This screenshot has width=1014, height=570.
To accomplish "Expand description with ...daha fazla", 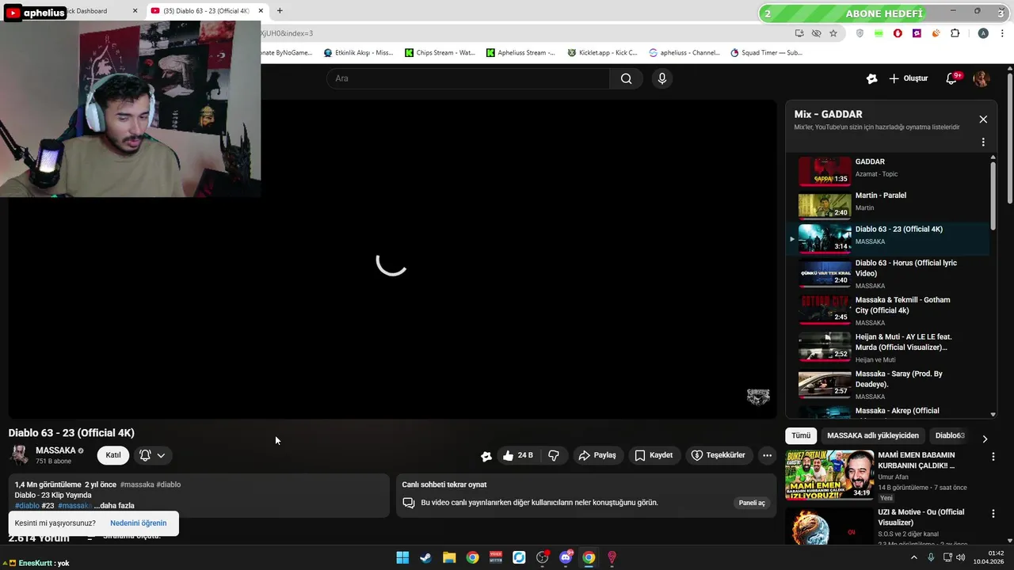I will (114, 506).
